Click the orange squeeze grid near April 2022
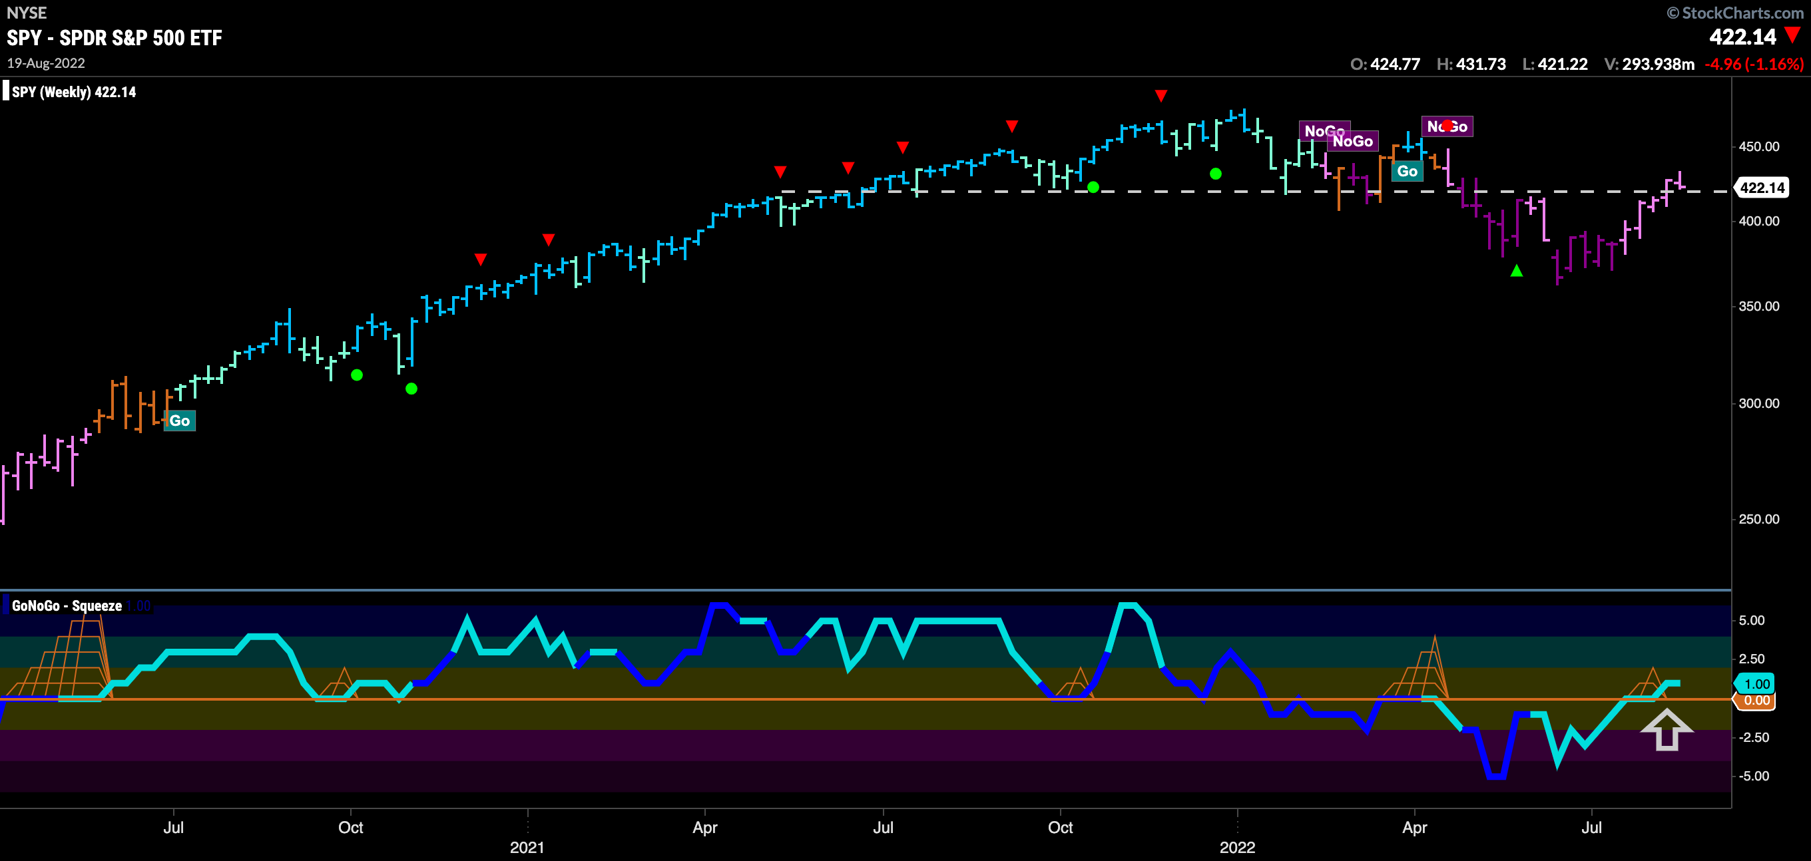 pyautogui.click(x=1413, y=668)
